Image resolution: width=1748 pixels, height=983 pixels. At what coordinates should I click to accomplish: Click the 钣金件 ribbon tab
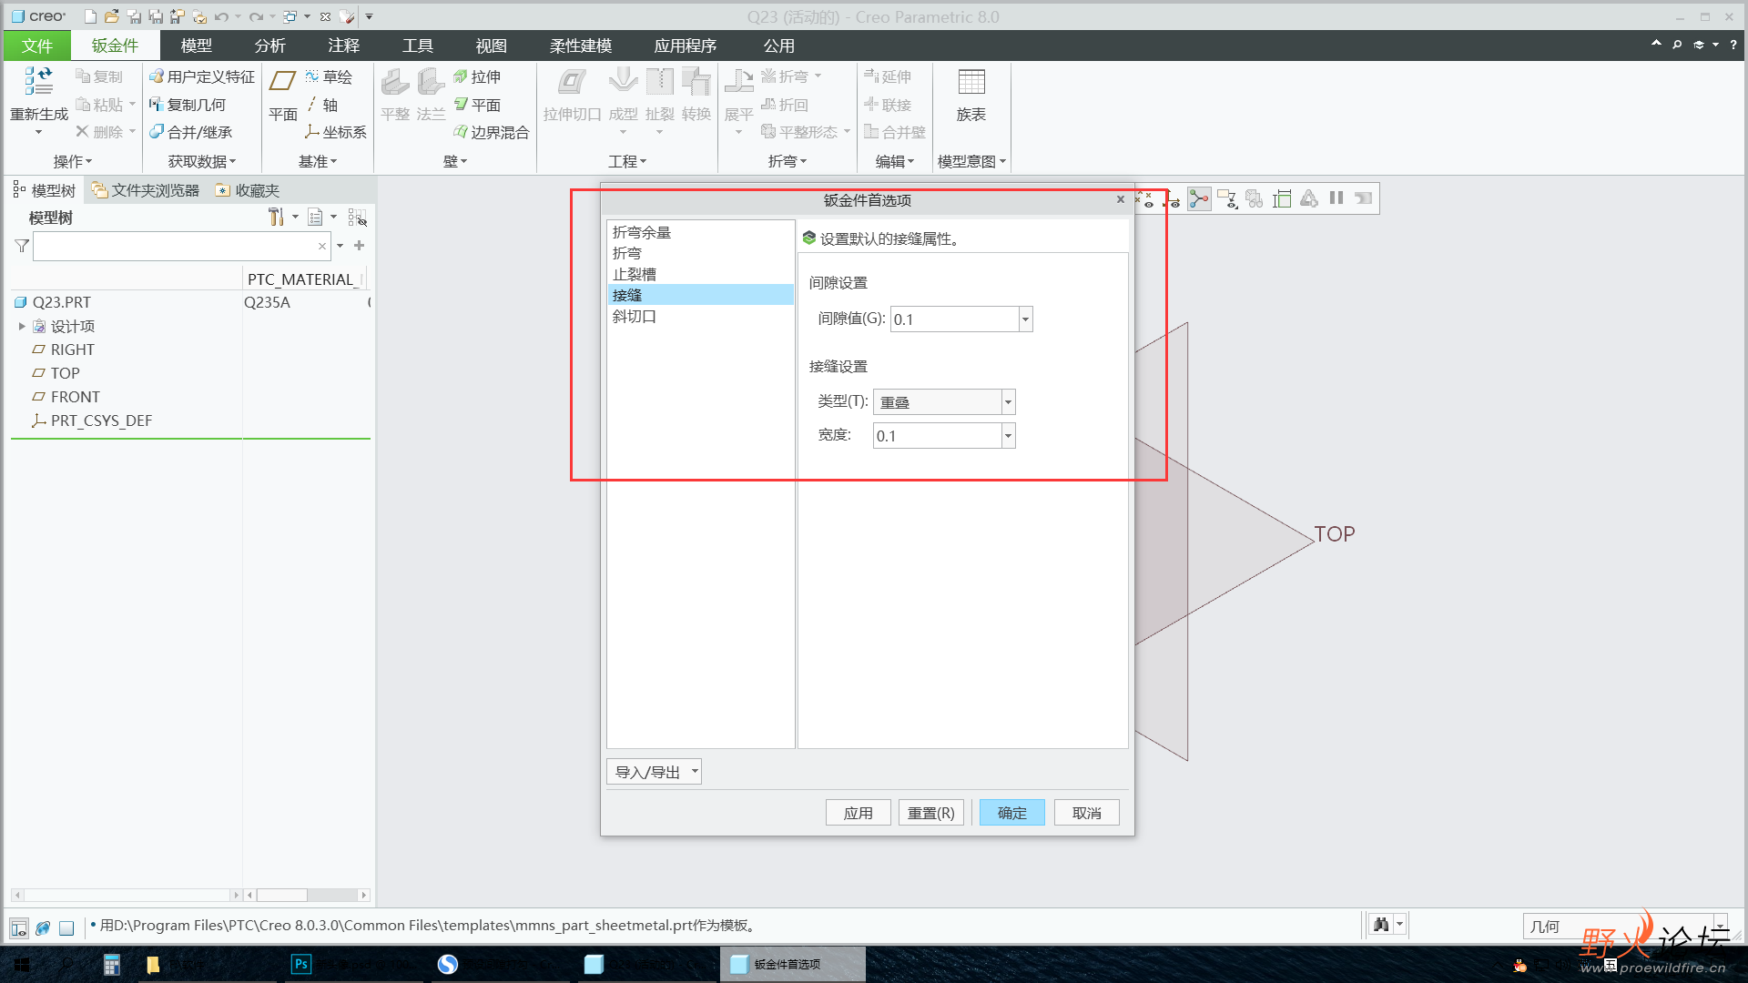pyautogui.click(x=117, y=45)
